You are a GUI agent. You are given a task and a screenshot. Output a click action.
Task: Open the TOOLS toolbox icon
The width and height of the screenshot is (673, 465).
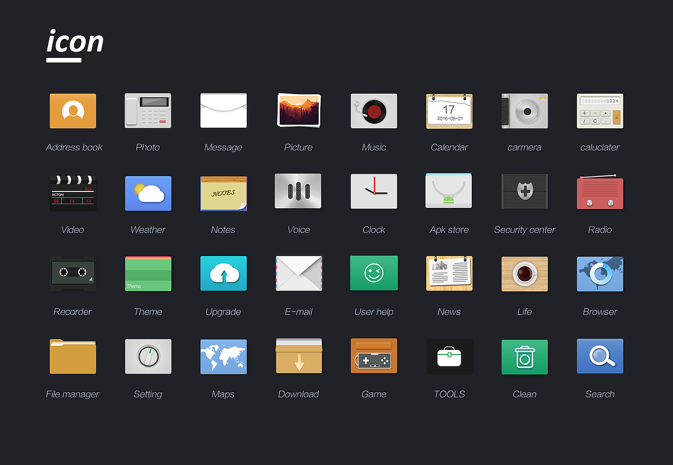(x=449, y=357)
